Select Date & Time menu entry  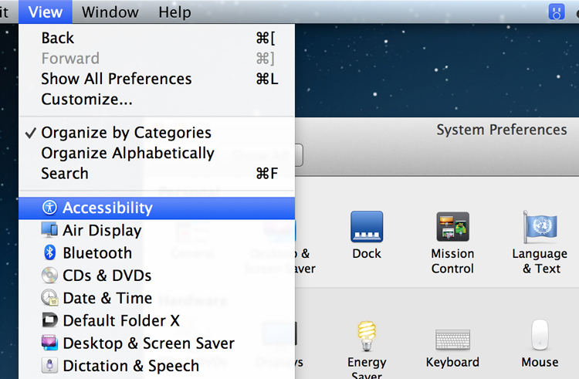(157, 298)
